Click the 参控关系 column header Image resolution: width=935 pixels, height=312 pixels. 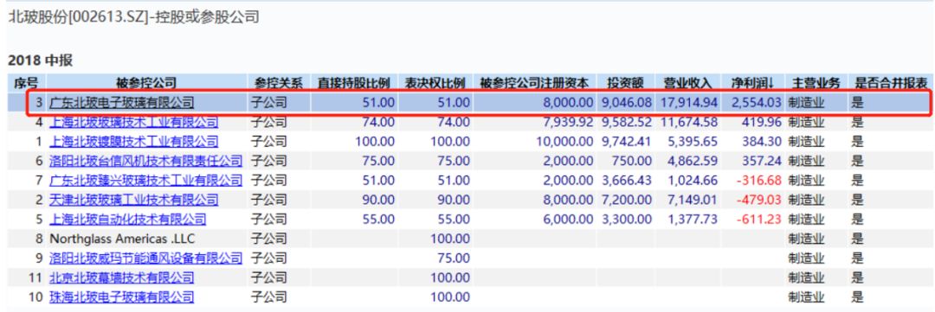click(x=279, y=83)
